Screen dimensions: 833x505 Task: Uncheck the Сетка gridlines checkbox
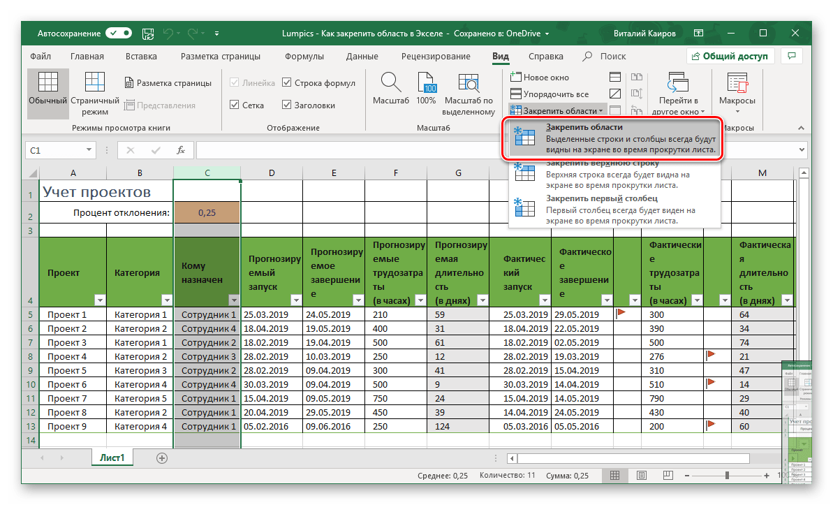coord(235,105)
